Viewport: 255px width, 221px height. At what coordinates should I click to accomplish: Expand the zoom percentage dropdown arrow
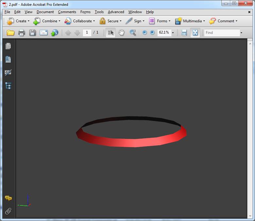pos(173,33)
